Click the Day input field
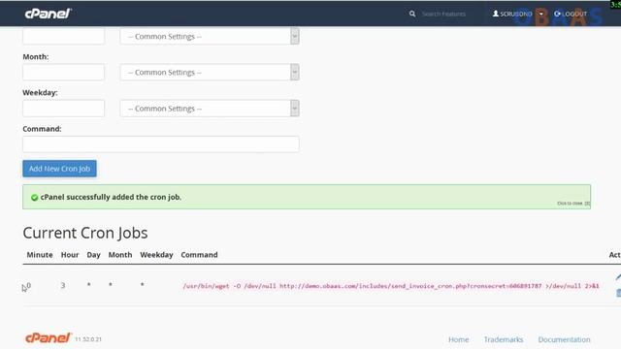The width and height of the screenshot is (621, 349). point(63,36)
